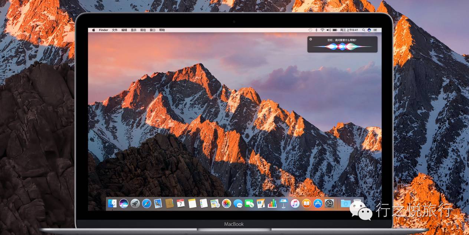Toggle Bluetooth menu bar icon

tap(317, 30)
